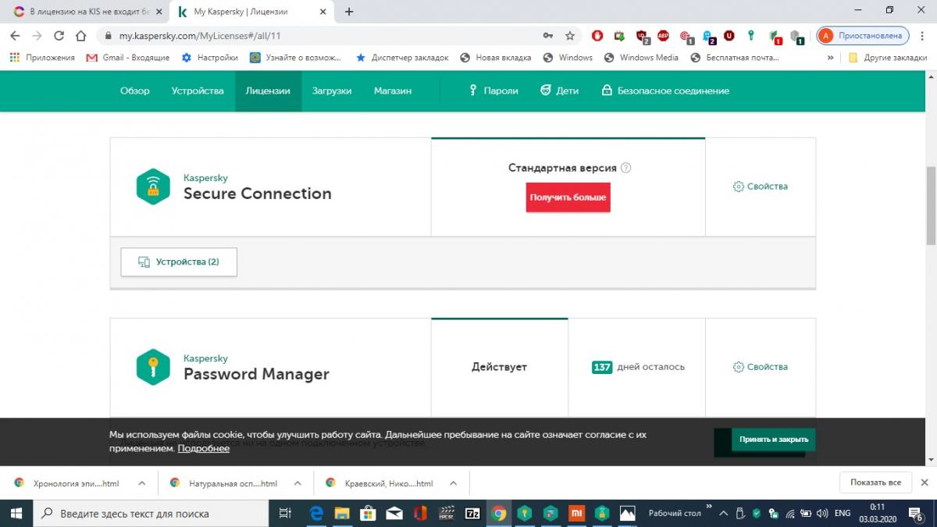Open Microsoft Store from the taskbar
This screenshot has width=937, height=527.
pos(368,513)
